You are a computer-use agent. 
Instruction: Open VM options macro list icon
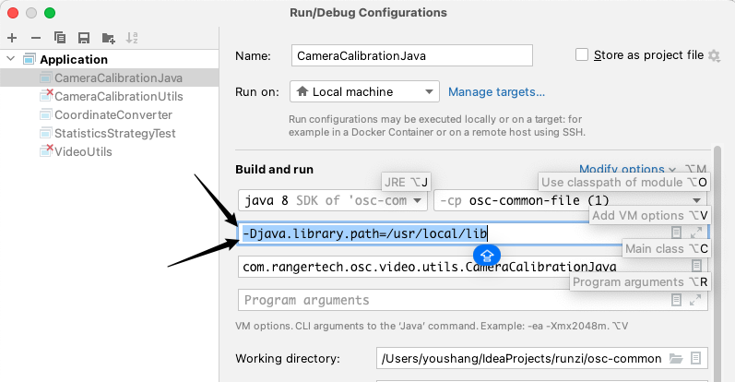tap(676, 233)
